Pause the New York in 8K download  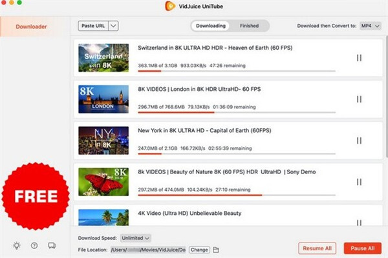[x=359, y=141]
